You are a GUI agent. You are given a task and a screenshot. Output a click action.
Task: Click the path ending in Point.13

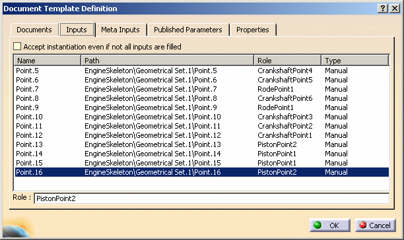[x=152, y=144]
